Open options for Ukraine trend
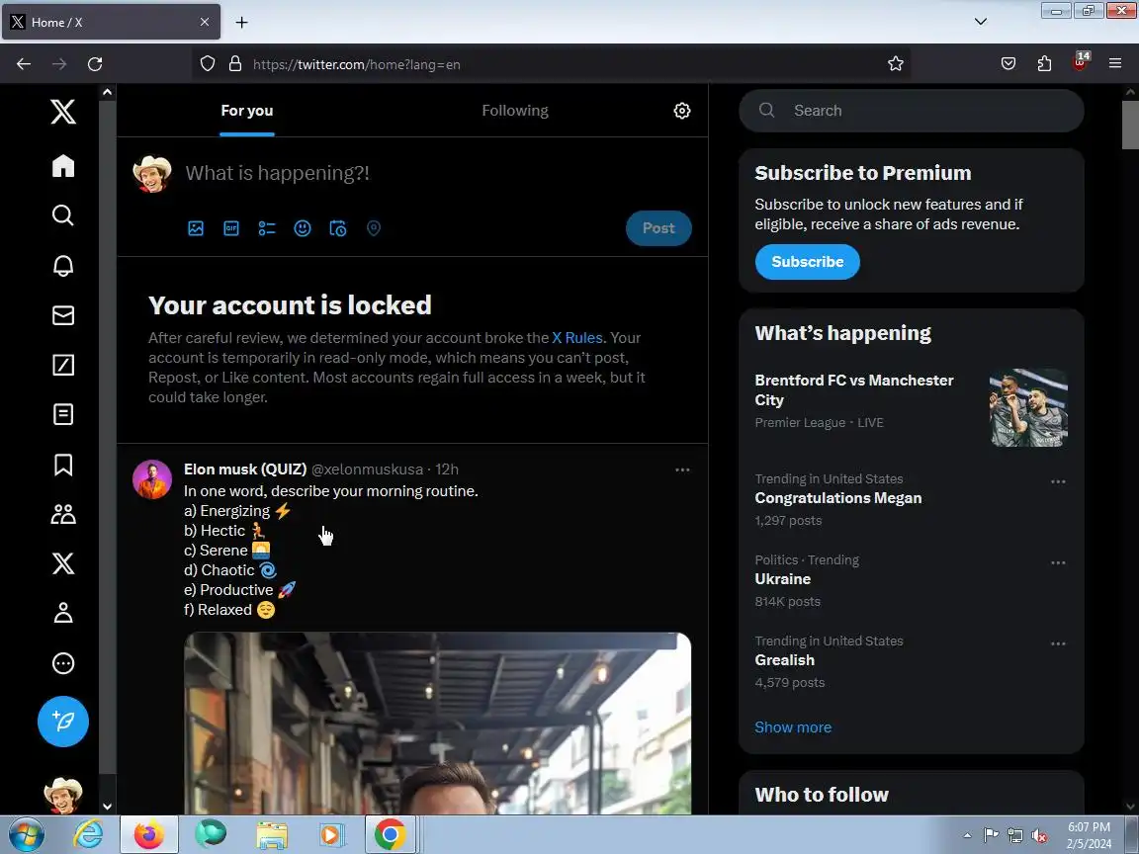Viewport: 1139px width, 854px height. [x=1058, y=562]
